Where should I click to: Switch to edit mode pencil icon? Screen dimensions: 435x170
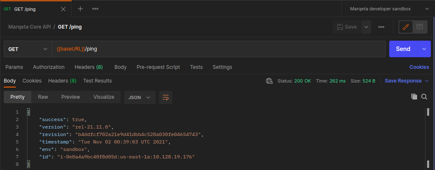tap(406, 27)
